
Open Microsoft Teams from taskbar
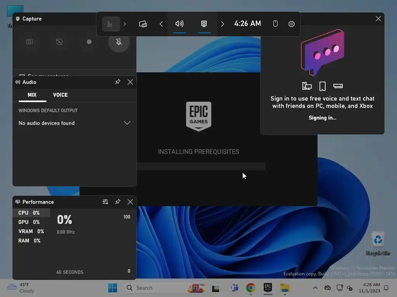point(234,288)
